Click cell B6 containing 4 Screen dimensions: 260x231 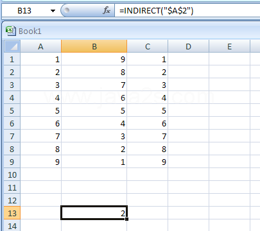(94, 123)
